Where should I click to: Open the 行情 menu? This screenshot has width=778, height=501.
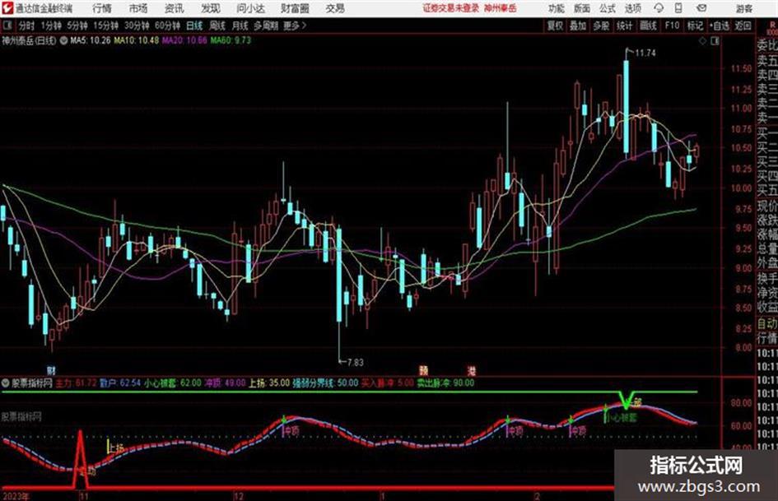[102, 8]
